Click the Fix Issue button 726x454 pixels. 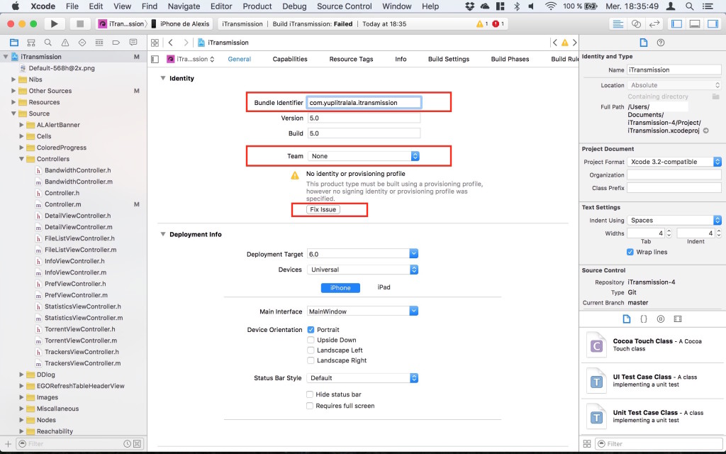[x=323, y=209]
